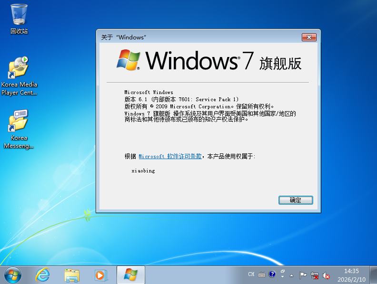
Task: Click the Show desktop strip
Action: coord(373,275)
